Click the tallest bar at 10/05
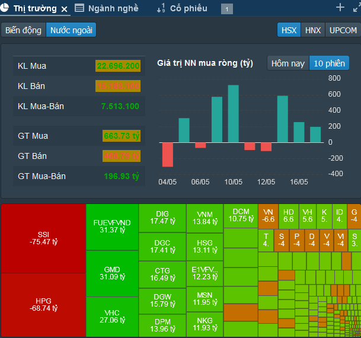361x338 pixels. click(233, 113)
